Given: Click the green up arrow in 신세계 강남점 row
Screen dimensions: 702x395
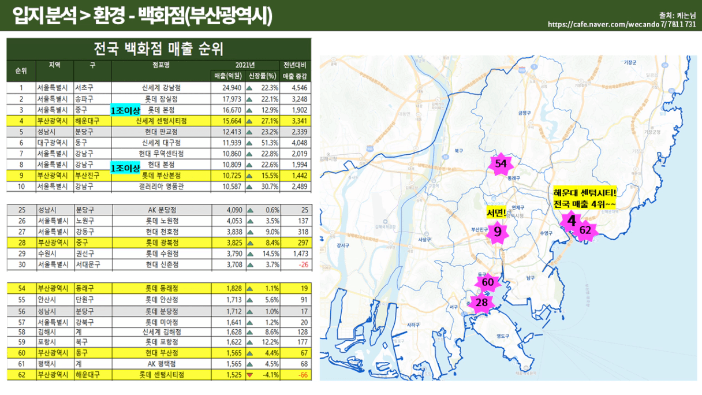Looking at the screenshot, I should coord(250,88).
